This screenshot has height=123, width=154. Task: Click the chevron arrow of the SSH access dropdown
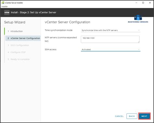(139, 49)
